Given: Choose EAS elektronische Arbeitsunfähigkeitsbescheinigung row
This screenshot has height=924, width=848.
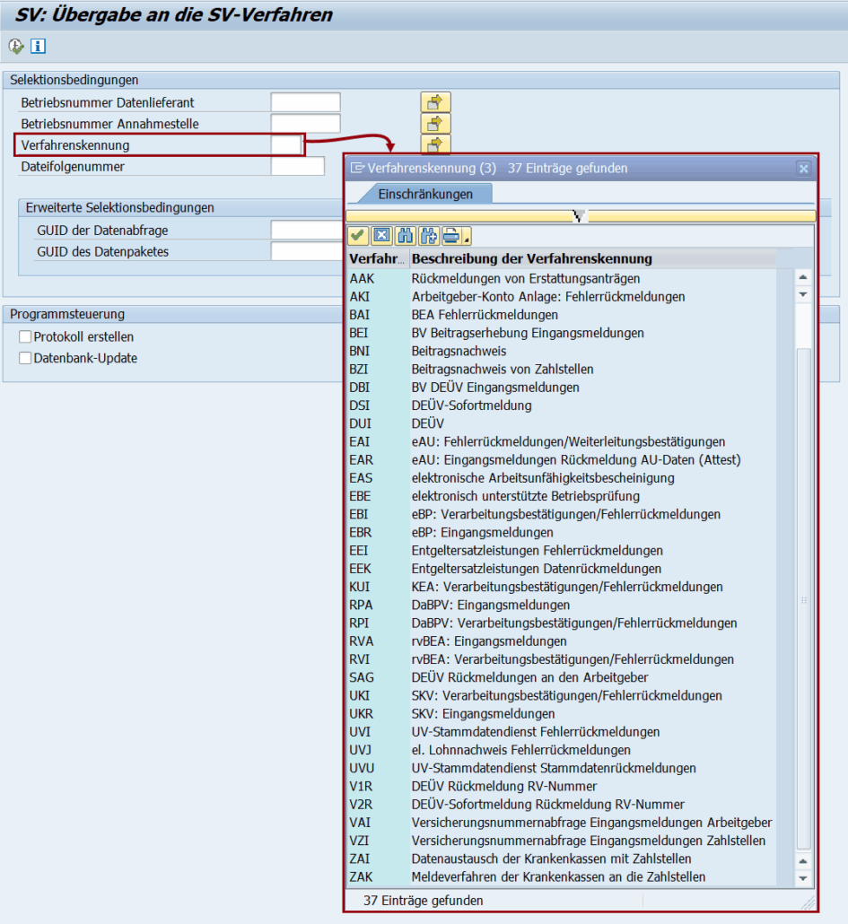Looking at the screenshot, I should tap(542, 478).
